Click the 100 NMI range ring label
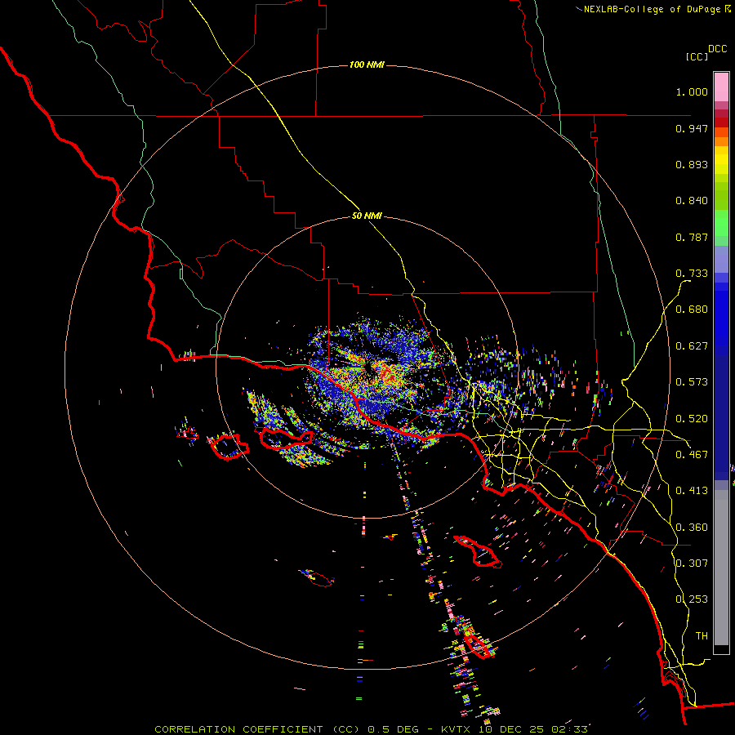Screen dimensions: 735x735 367,65
